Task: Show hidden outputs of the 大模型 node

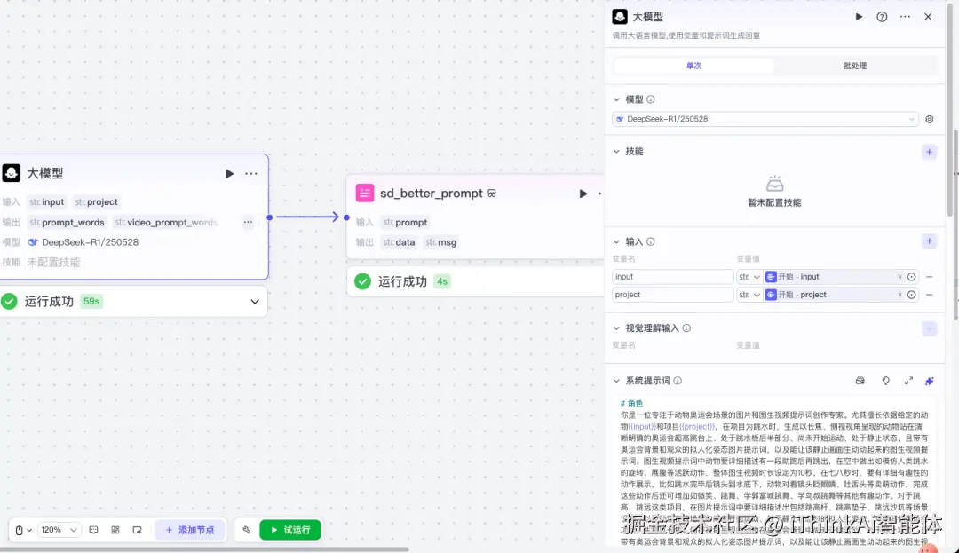Action: click(247, 223)
